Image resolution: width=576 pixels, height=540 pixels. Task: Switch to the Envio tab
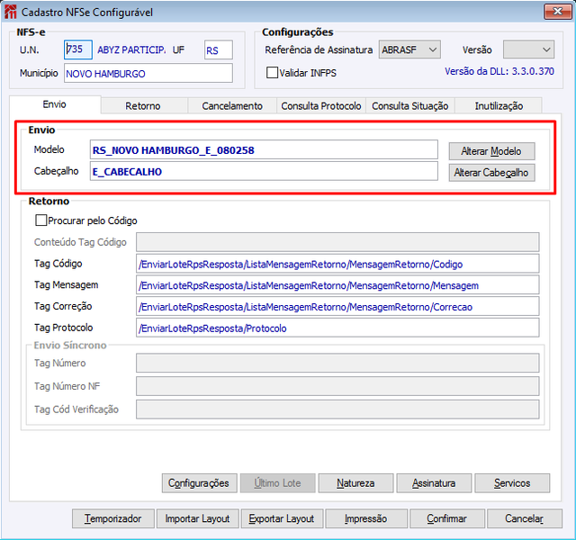55,104
